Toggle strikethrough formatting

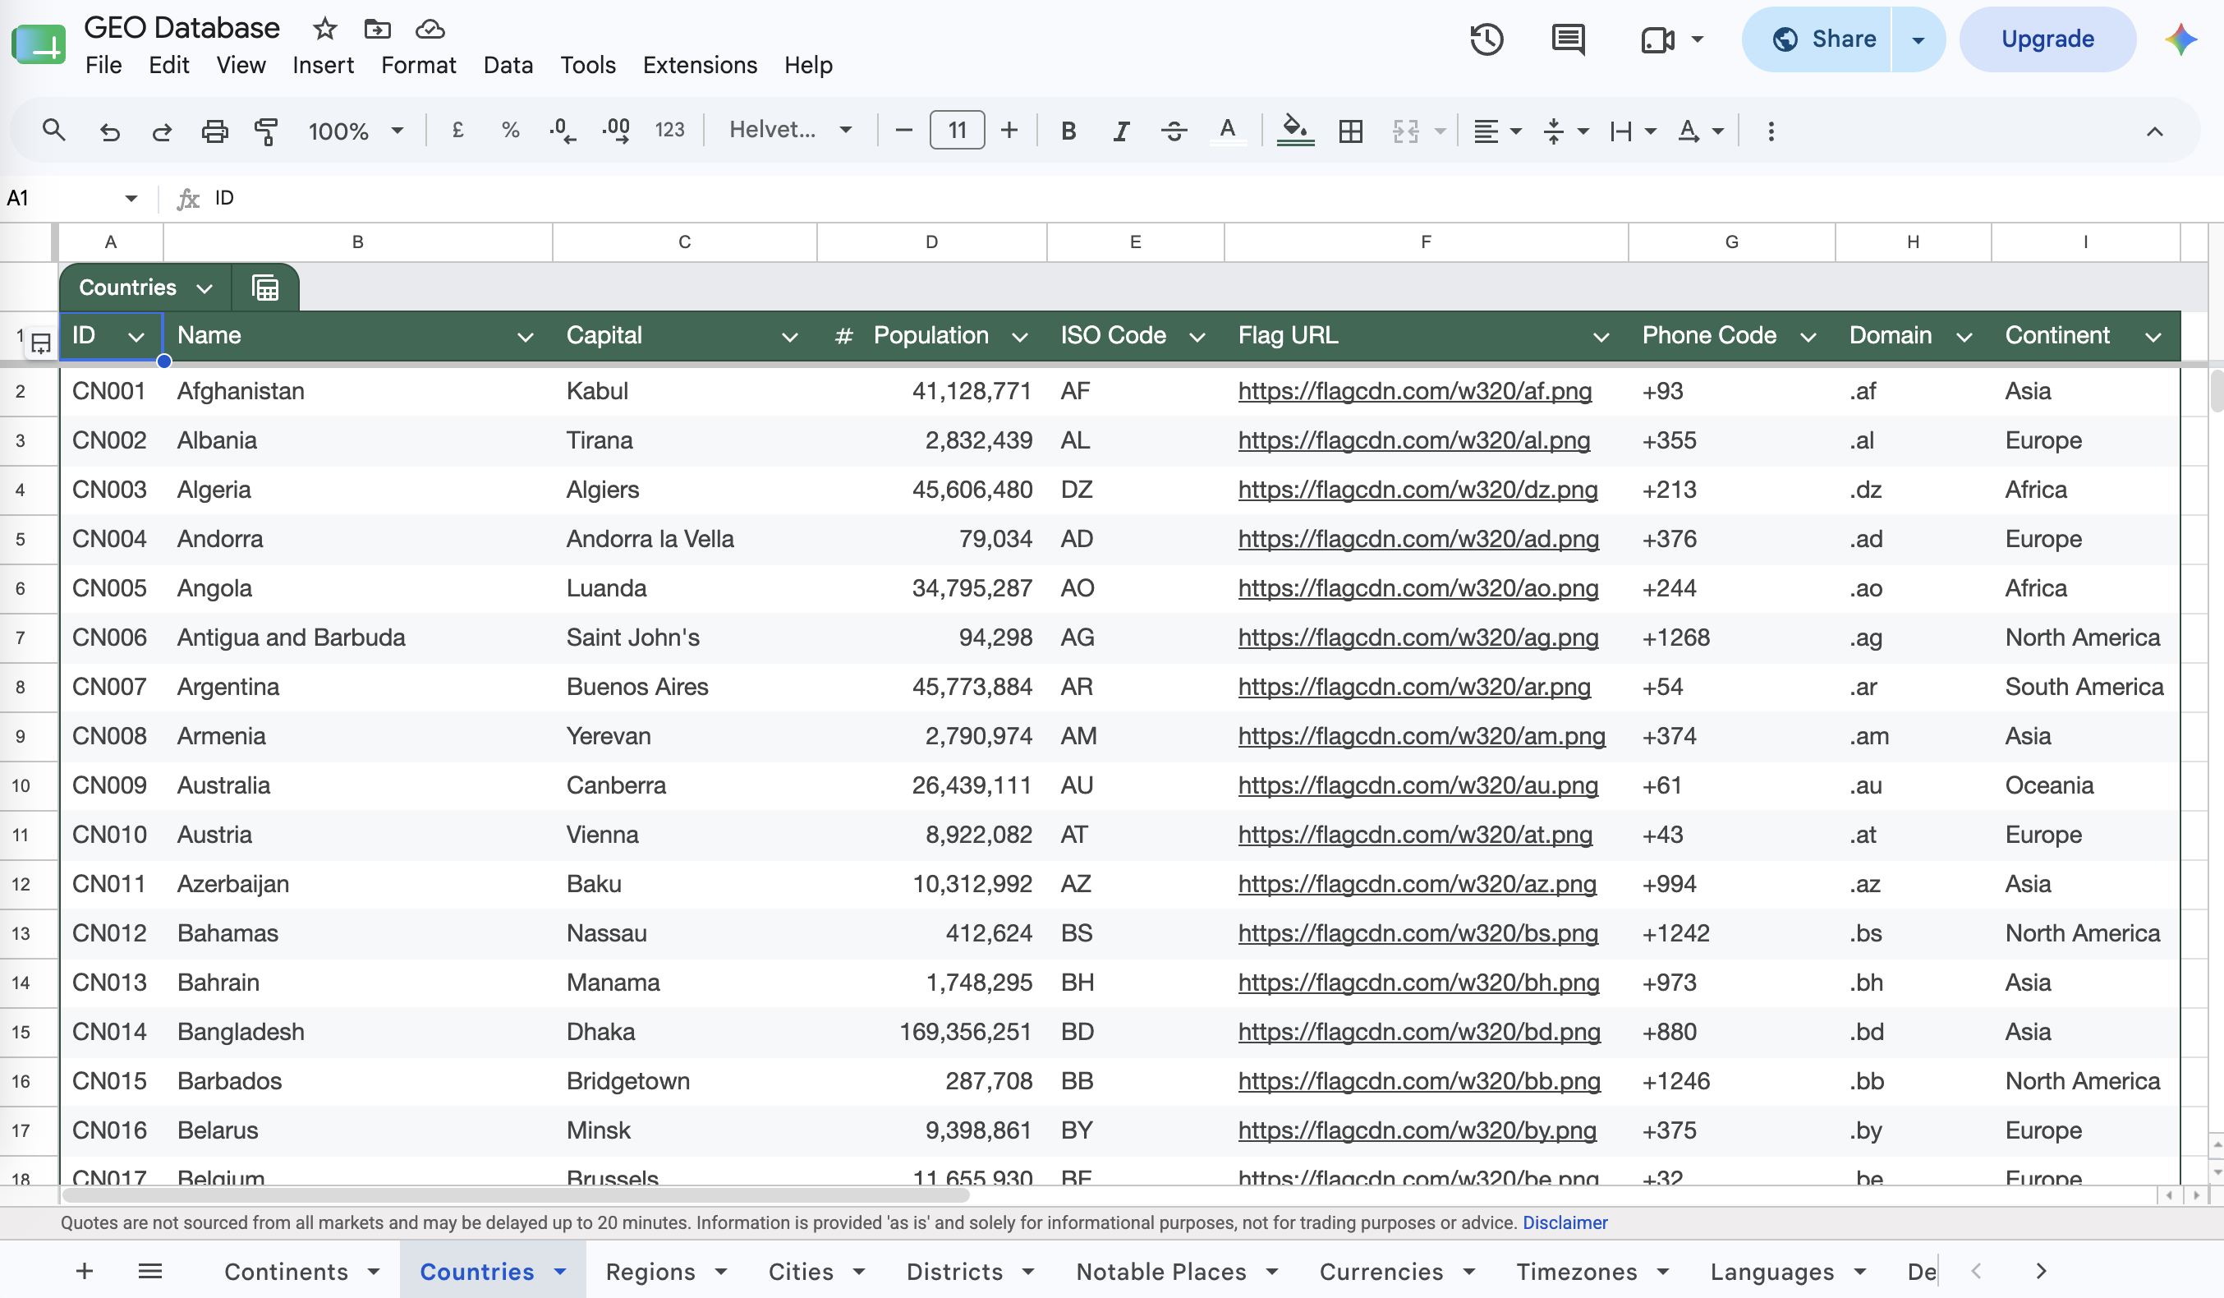pos(1174,131)
